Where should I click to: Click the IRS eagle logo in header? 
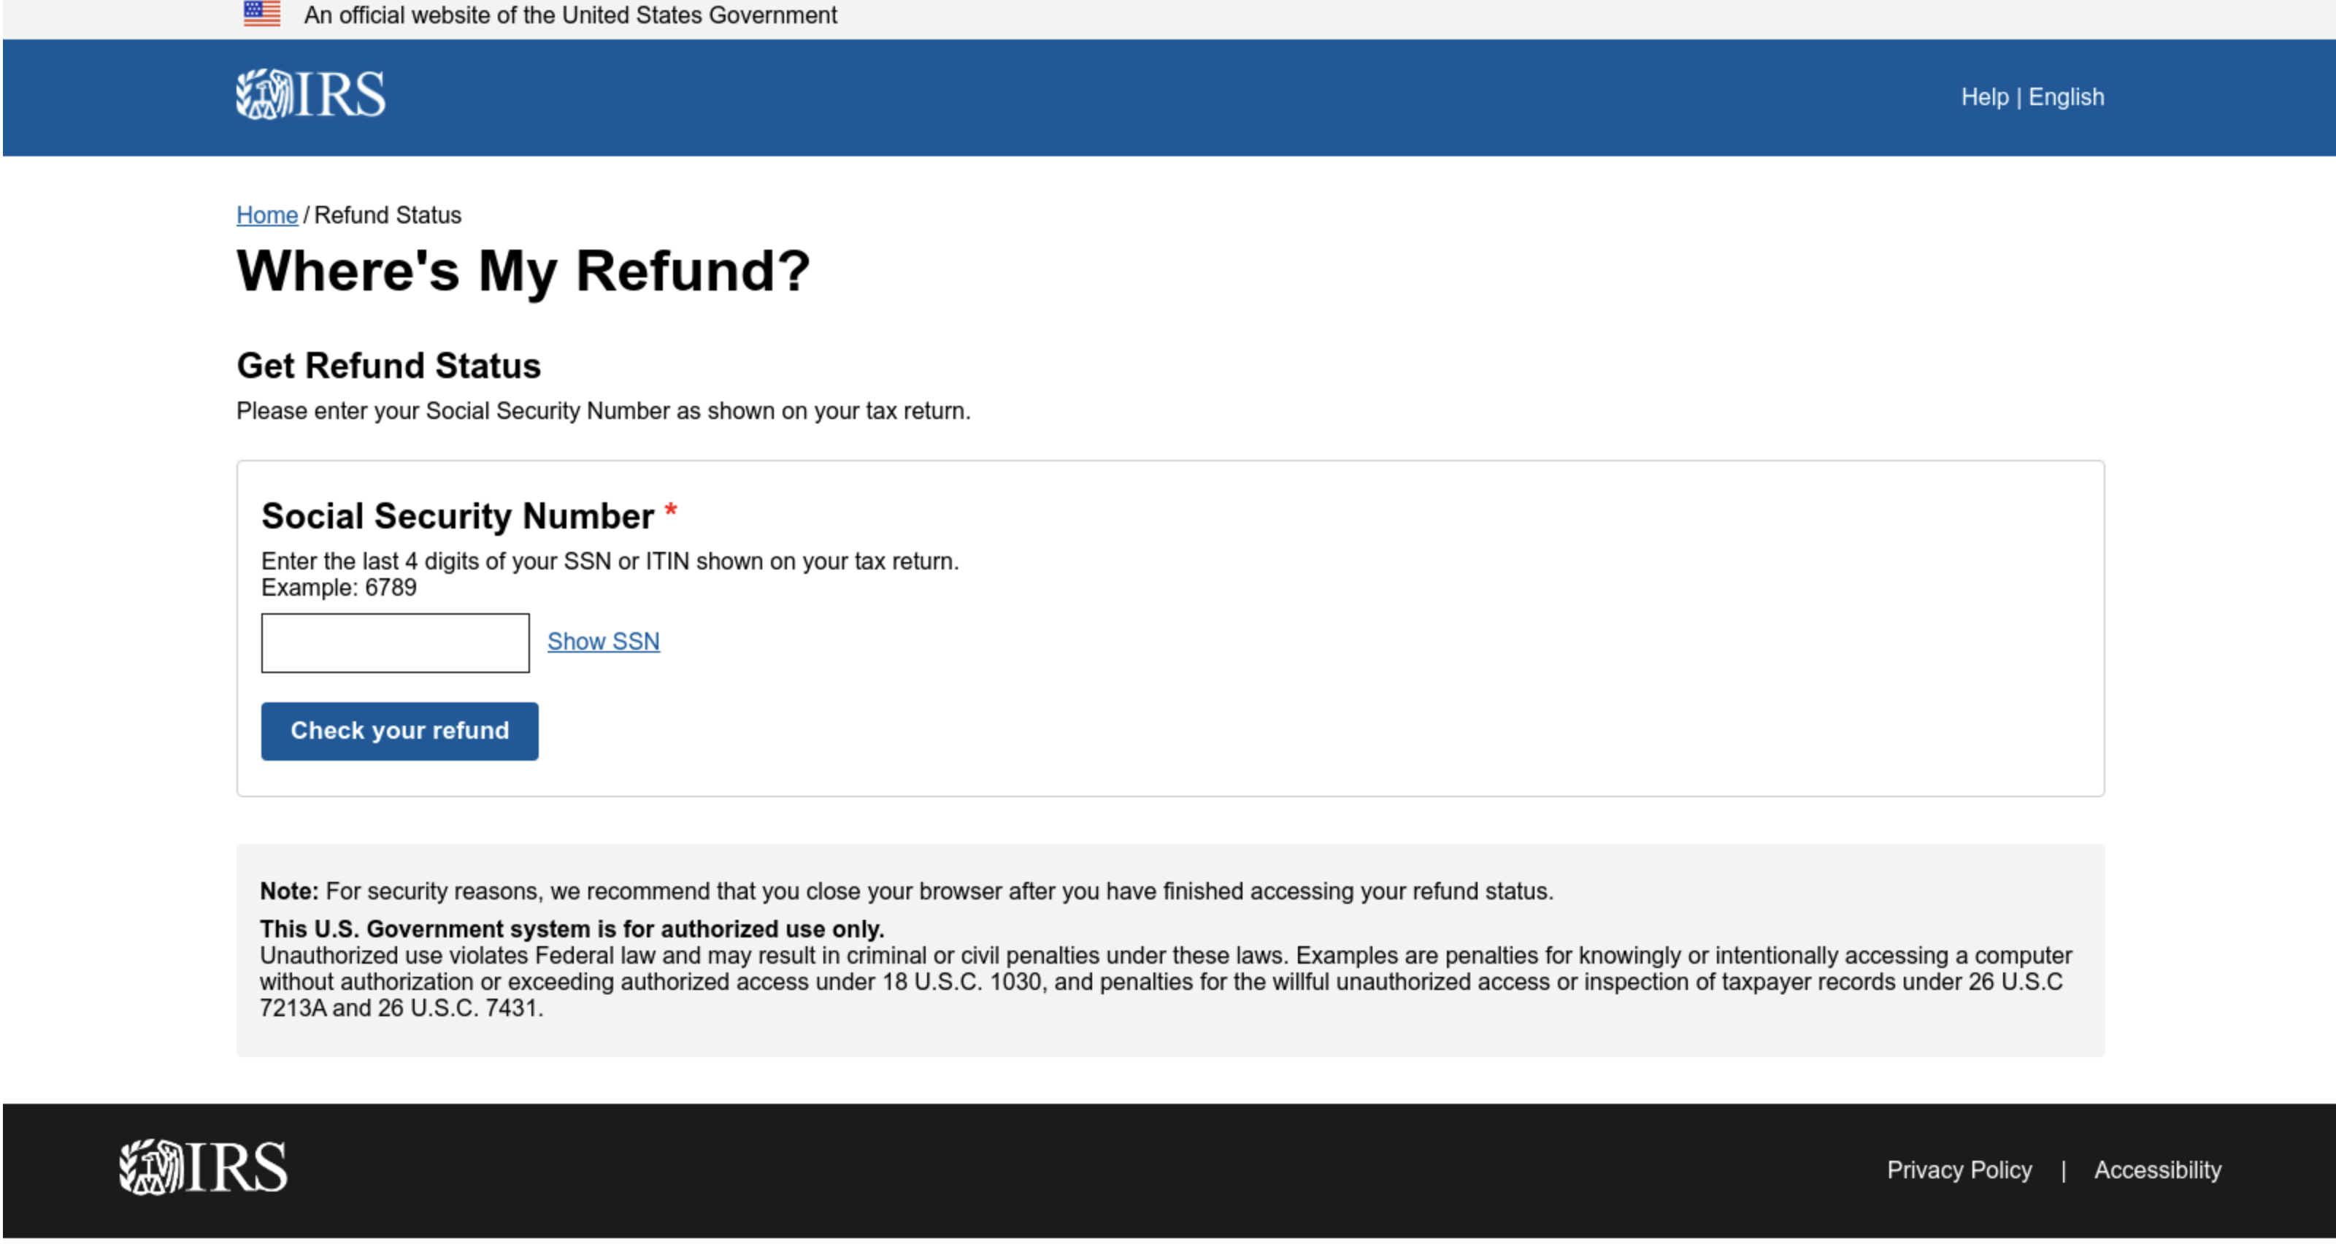(x=264, y=97)
